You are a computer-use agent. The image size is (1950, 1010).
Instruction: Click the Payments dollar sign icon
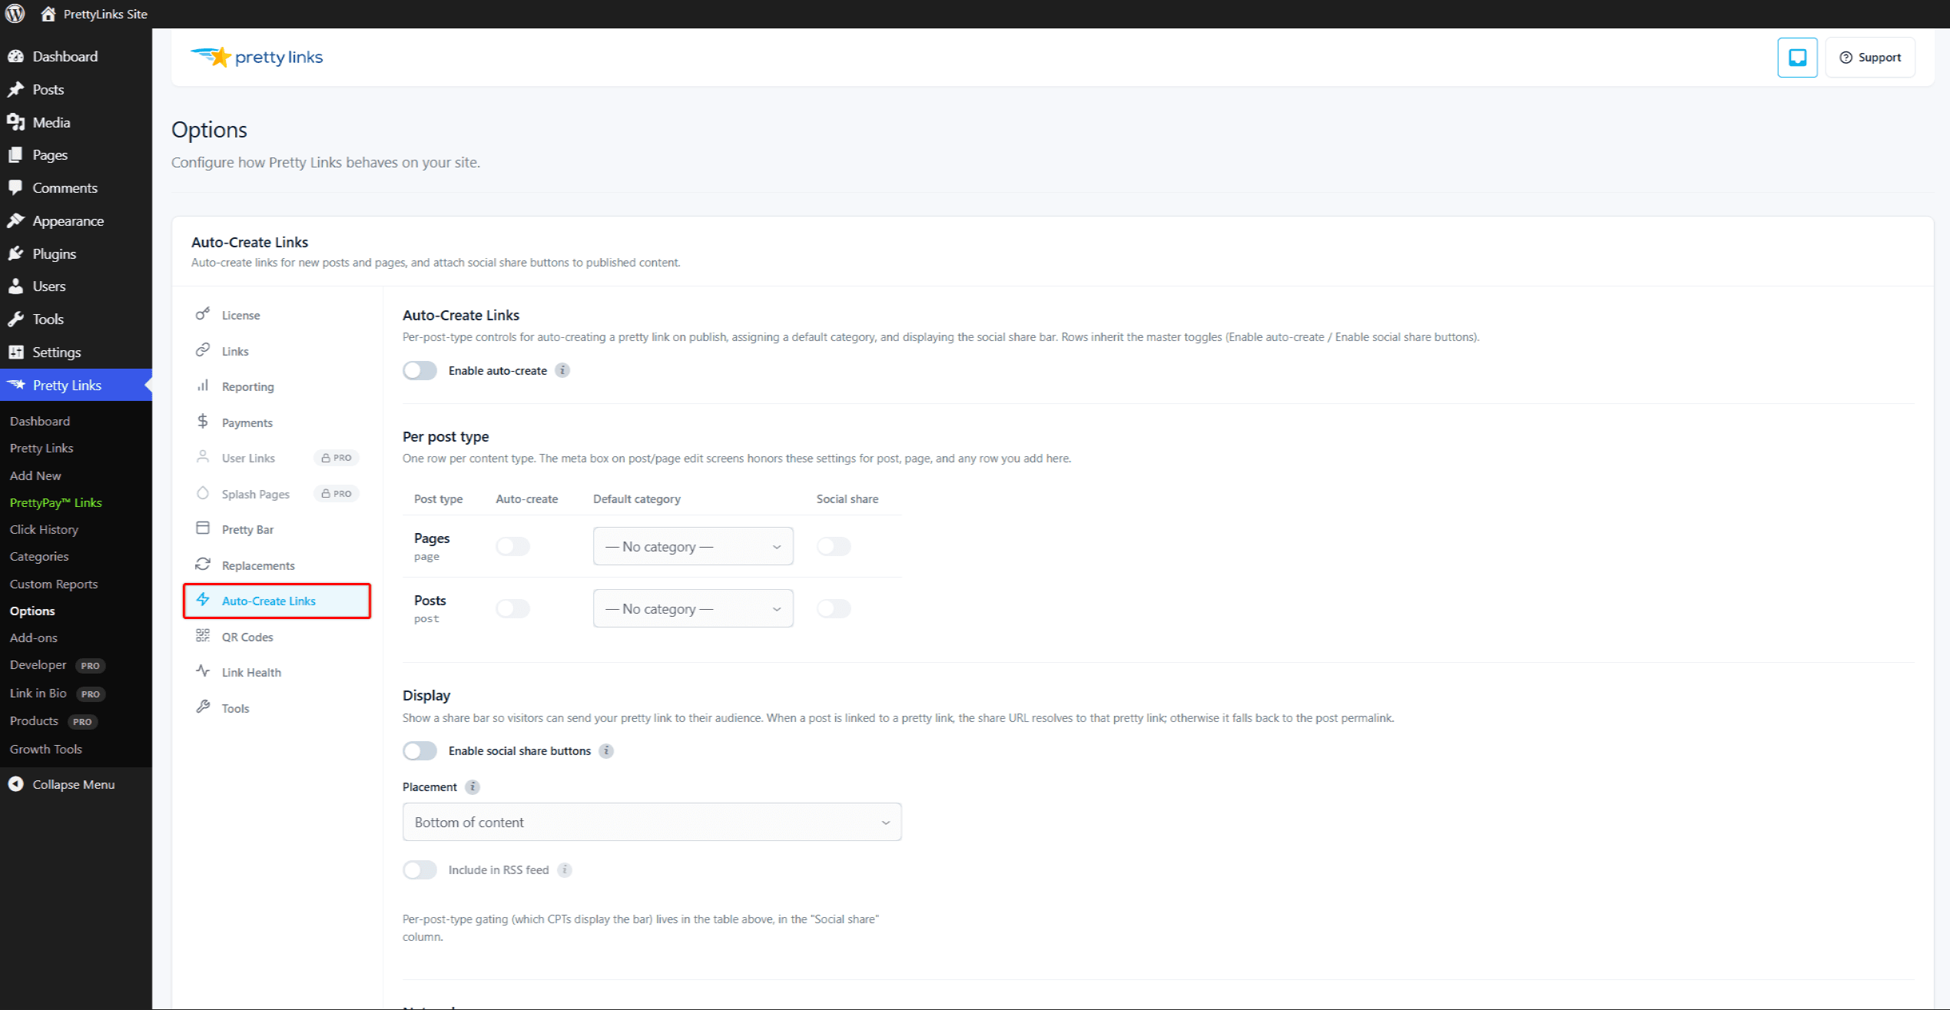click(203, 421)
